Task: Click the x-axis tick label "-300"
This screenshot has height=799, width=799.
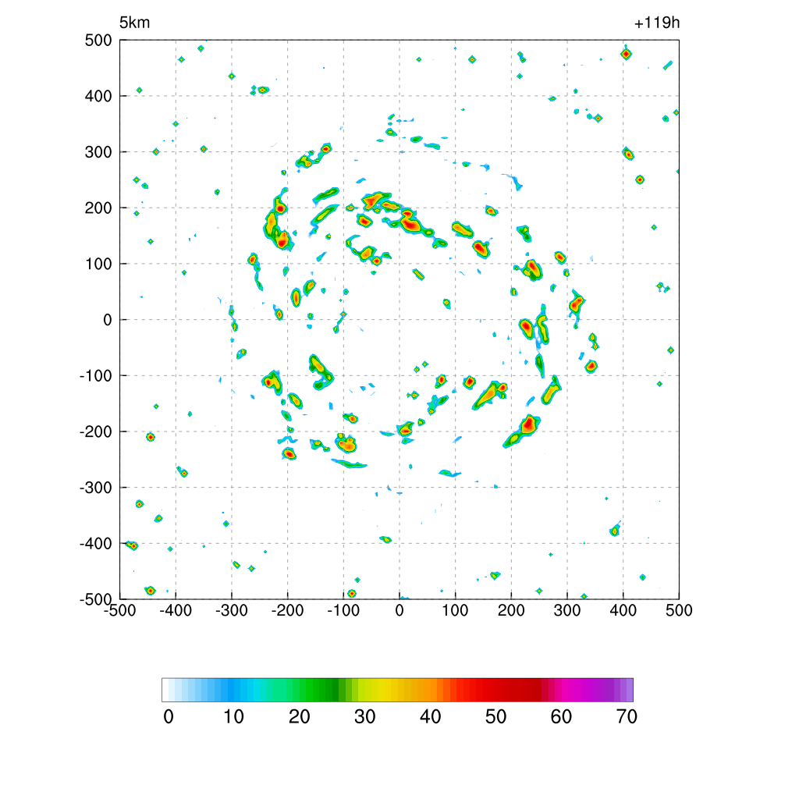Action: [231, 610]
